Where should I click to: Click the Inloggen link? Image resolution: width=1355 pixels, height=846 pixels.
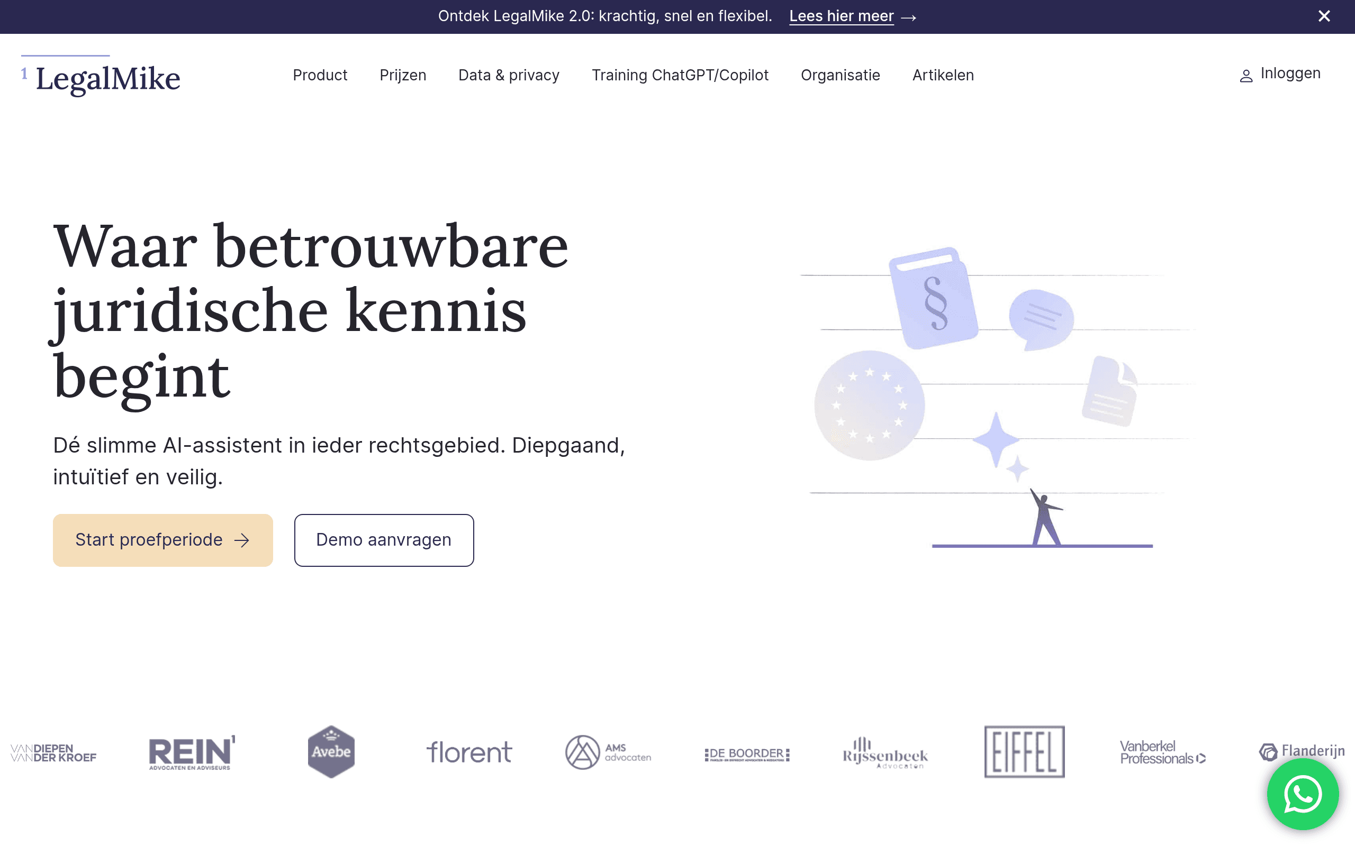1290,73
